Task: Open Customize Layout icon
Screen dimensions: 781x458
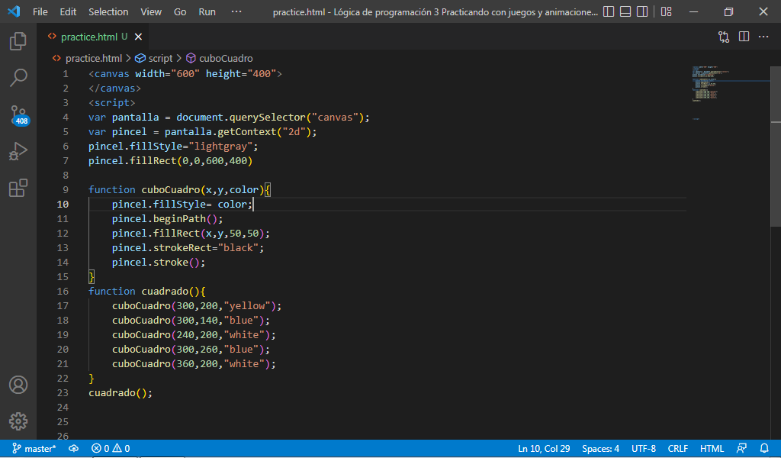Action: (x=666, y=11)
